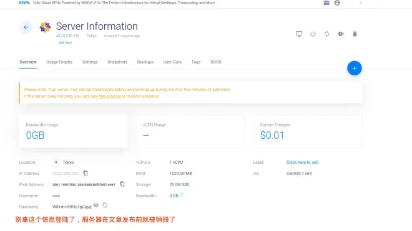The height and width of the screenshot is (231, 412).
Task: Follow the view the console link
Action: pos(105,97)
